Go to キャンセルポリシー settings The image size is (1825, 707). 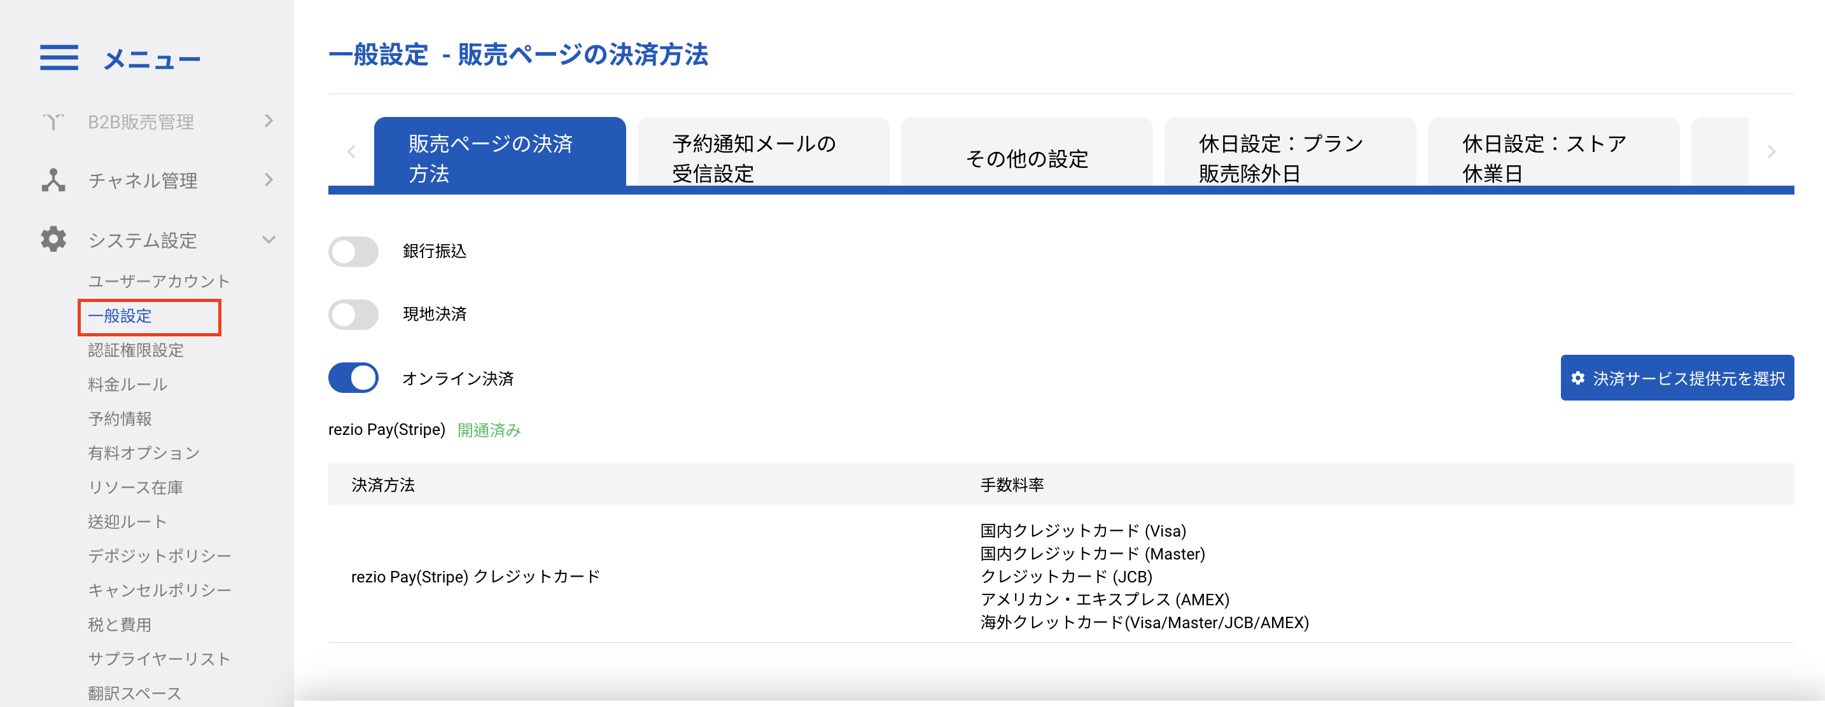click(x=160, y=590)
